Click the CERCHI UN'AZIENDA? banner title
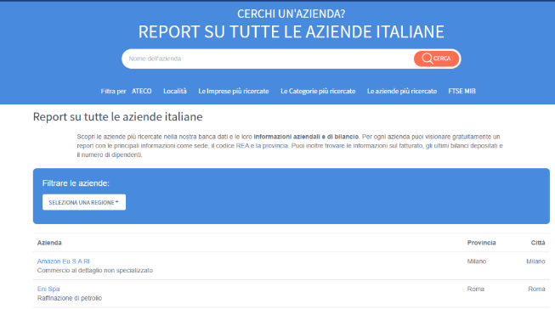Screen dimensions: 555x309 pos(291,14)
